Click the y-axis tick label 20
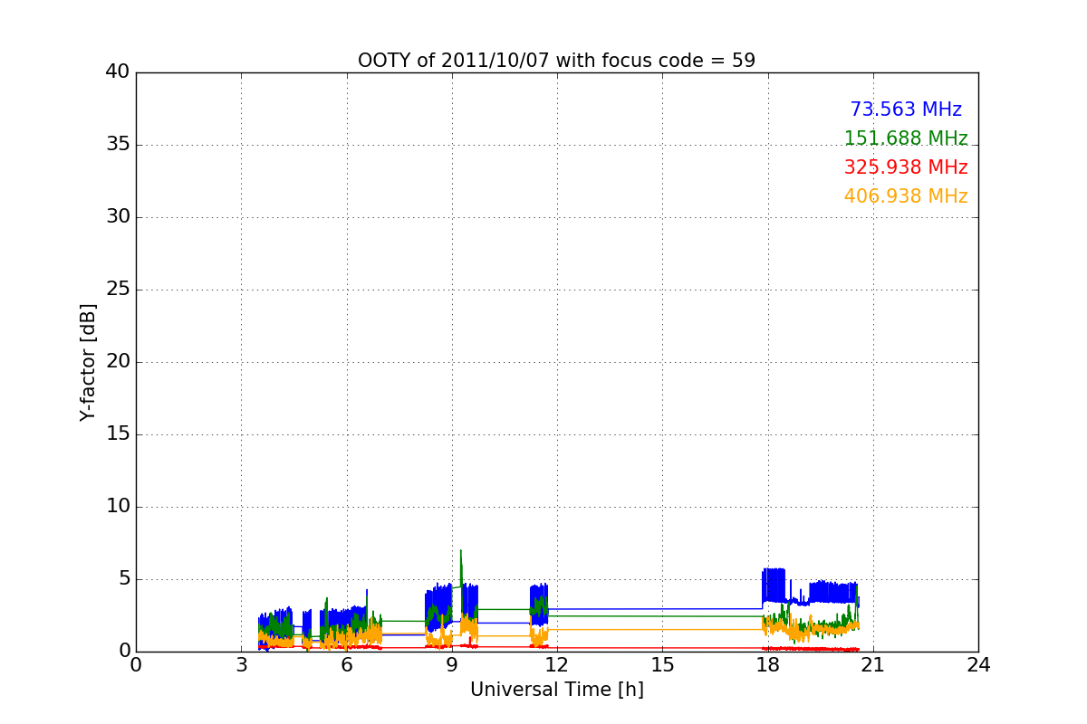 tap(118, 362)
